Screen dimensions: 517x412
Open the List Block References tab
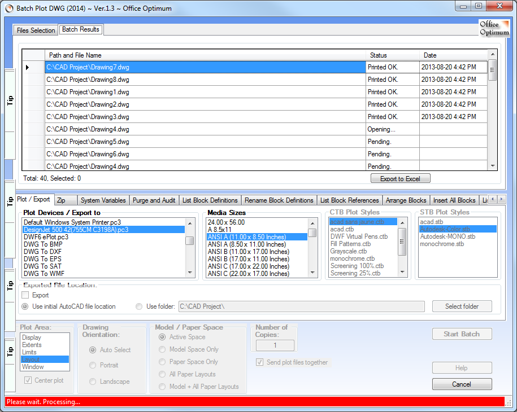(x=350, y=200)
